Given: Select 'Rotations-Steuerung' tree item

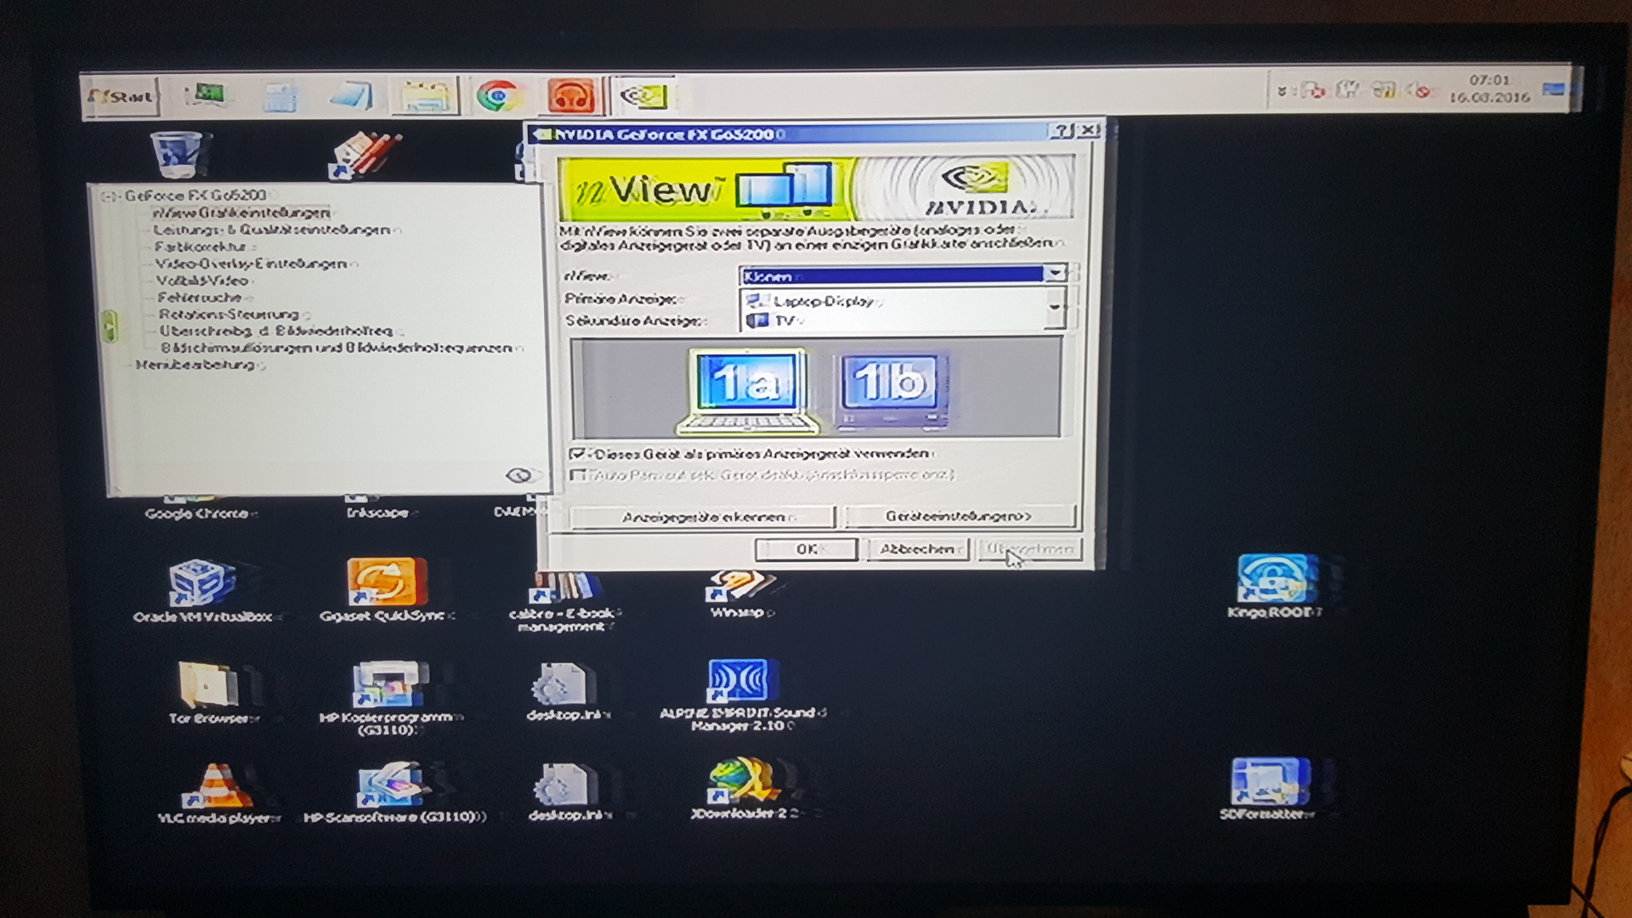Looking at the screenshot, I should [x=229, y=314].
